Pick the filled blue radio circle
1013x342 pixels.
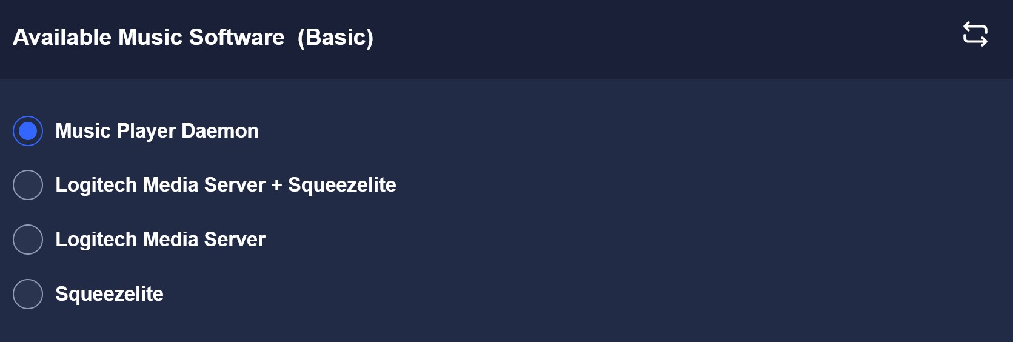click(28, 131)
